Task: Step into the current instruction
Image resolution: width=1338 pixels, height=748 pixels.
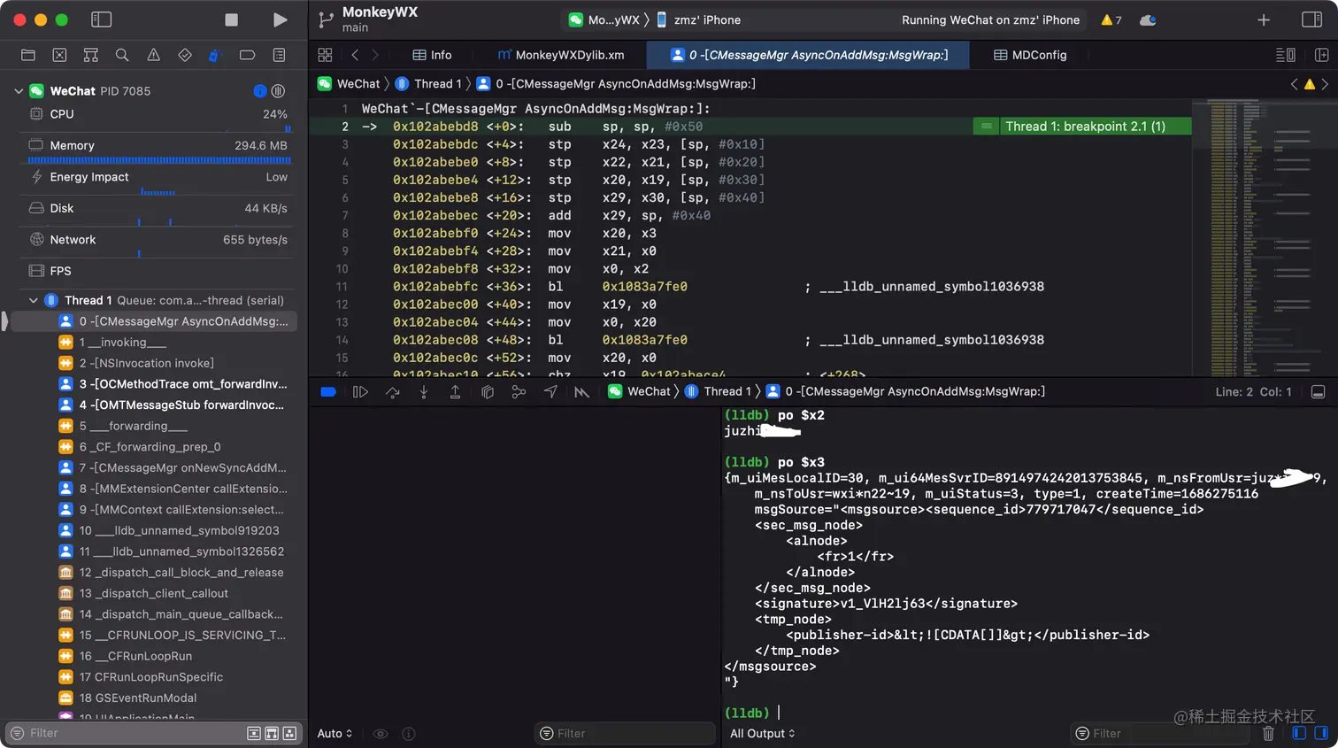Action: pyautogui.click(x=424, y=391)
